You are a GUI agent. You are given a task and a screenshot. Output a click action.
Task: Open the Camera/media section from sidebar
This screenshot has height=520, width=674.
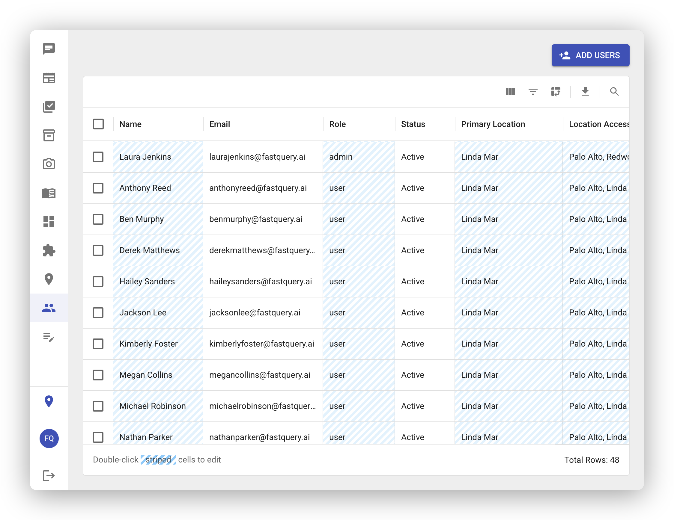click(49, 164)
